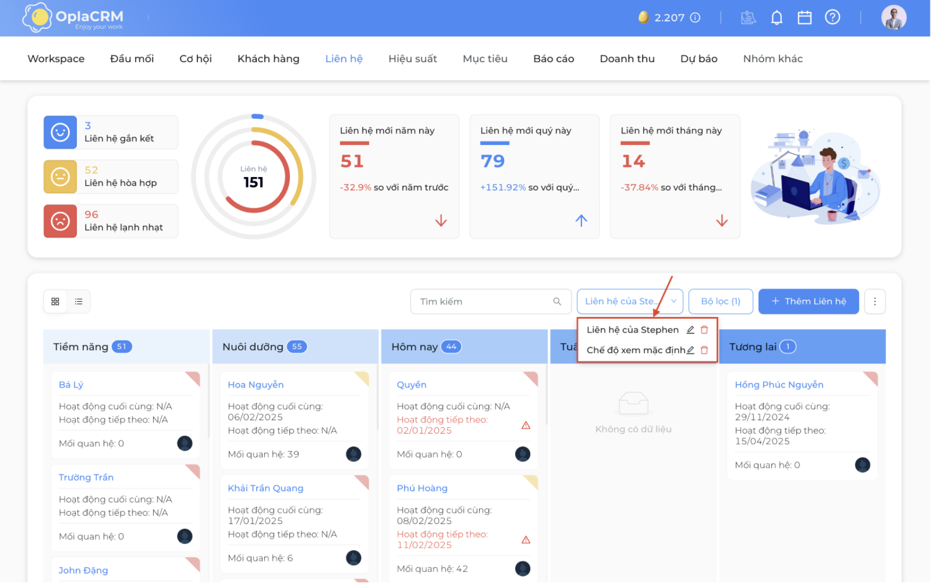
Task: Click owner avatar on Hồng Phúc Nguyễn card
Action: [862, 465]
